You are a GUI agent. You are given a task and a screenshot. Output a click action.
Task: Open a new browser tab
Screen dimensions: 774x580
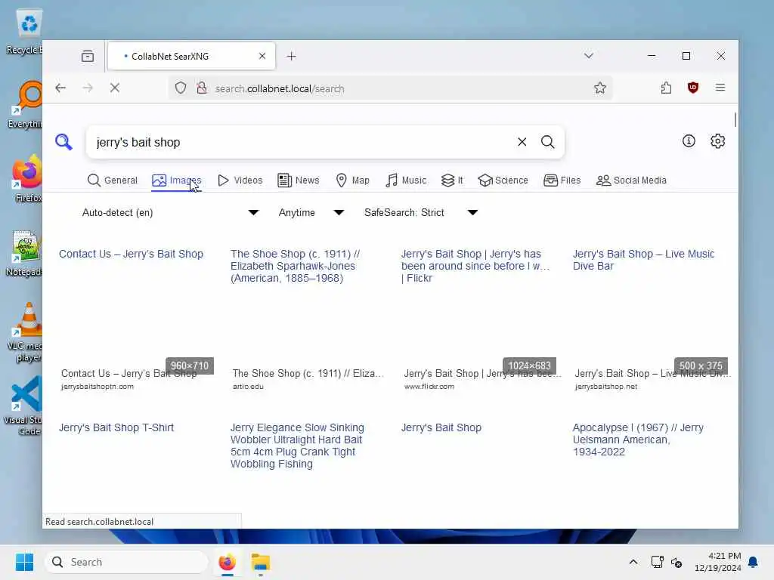tap(291, 56)
